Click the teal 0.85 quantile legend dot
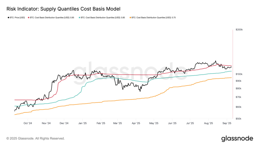Image resolution: width=260 pixels, height=146 pixels. point(80,18)
